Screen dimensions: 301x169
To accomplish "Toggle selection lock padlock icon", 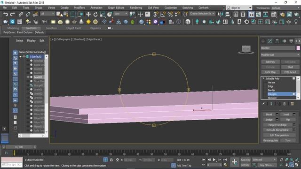I will pos(111,160).
